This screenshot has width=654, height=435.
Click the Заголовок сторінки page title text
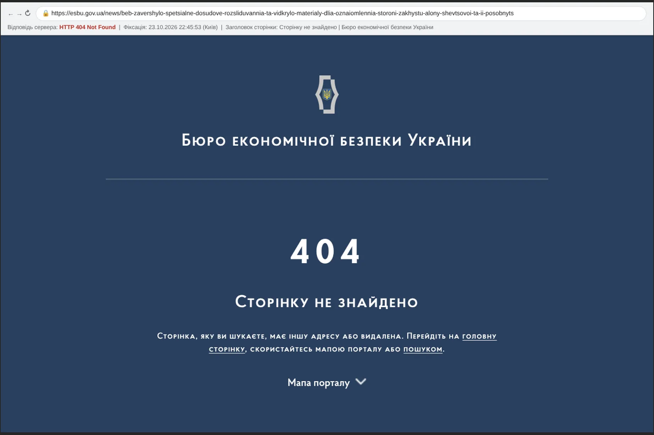[329, 27]
